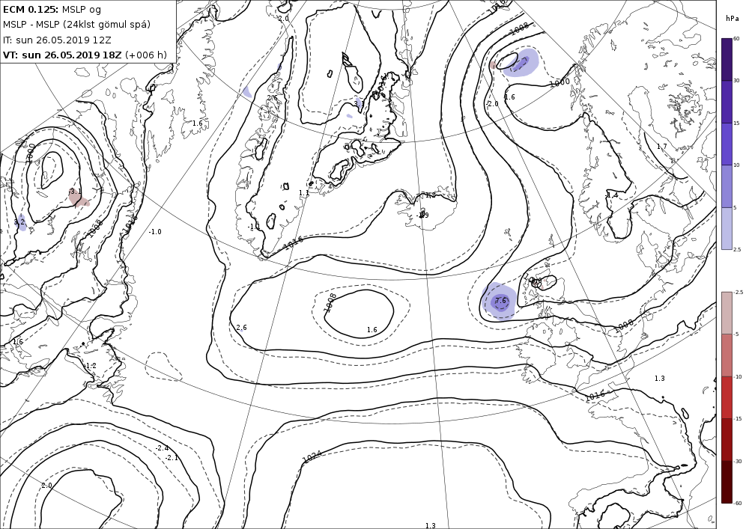
Task: Click the '-3.1' value near the pink shading
Action: 75,192
